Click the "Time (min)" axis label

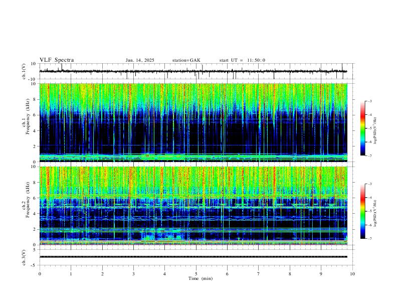[201, 278]
